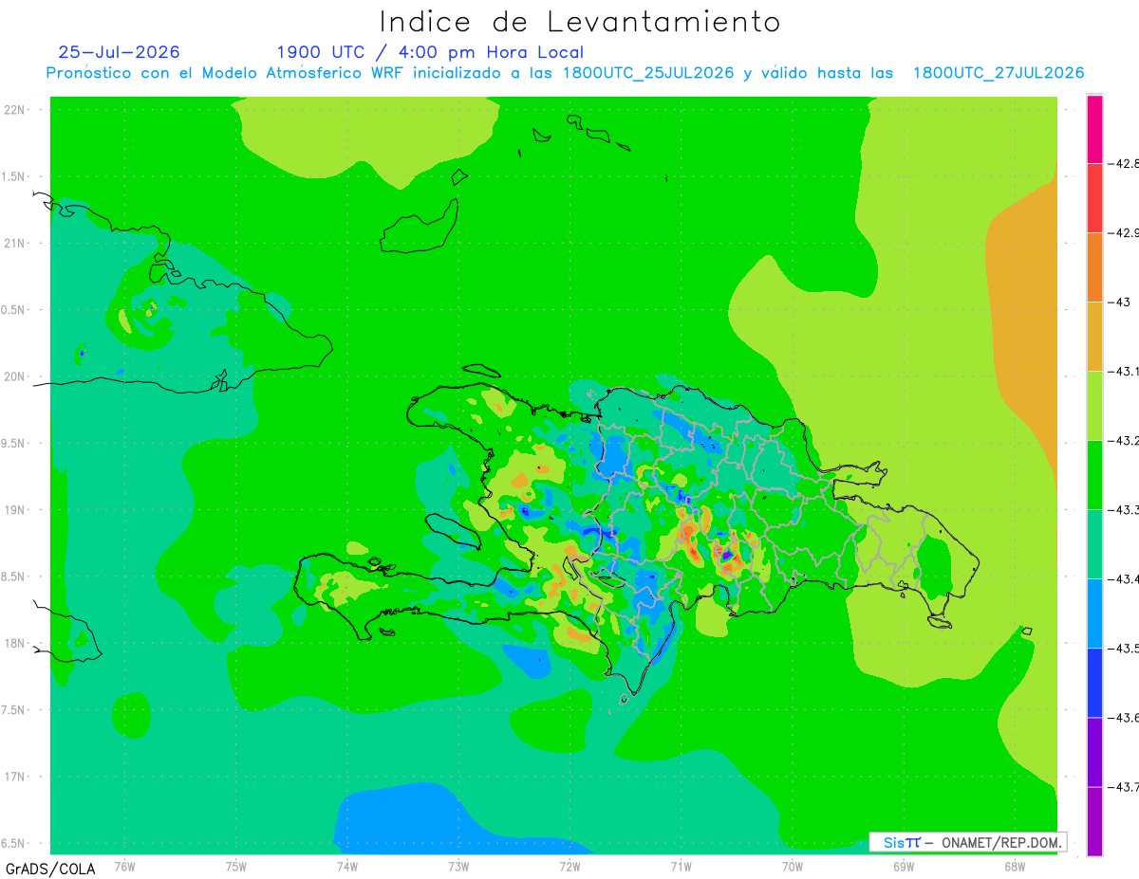
Task: Click the 75W longitude label
Action: pos(235,866)
